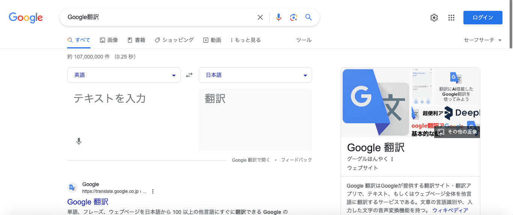Start voice search with microphone icon
The width and height of the screenshot is (513, 215).
(x=278, y=17)
